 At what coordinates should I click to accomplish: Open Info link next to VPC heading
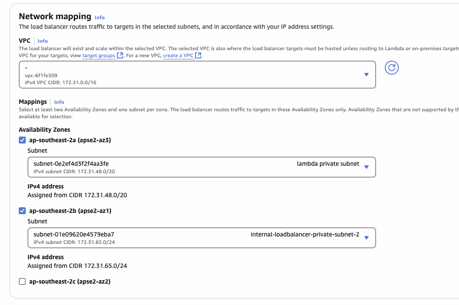tap(43, 41)
